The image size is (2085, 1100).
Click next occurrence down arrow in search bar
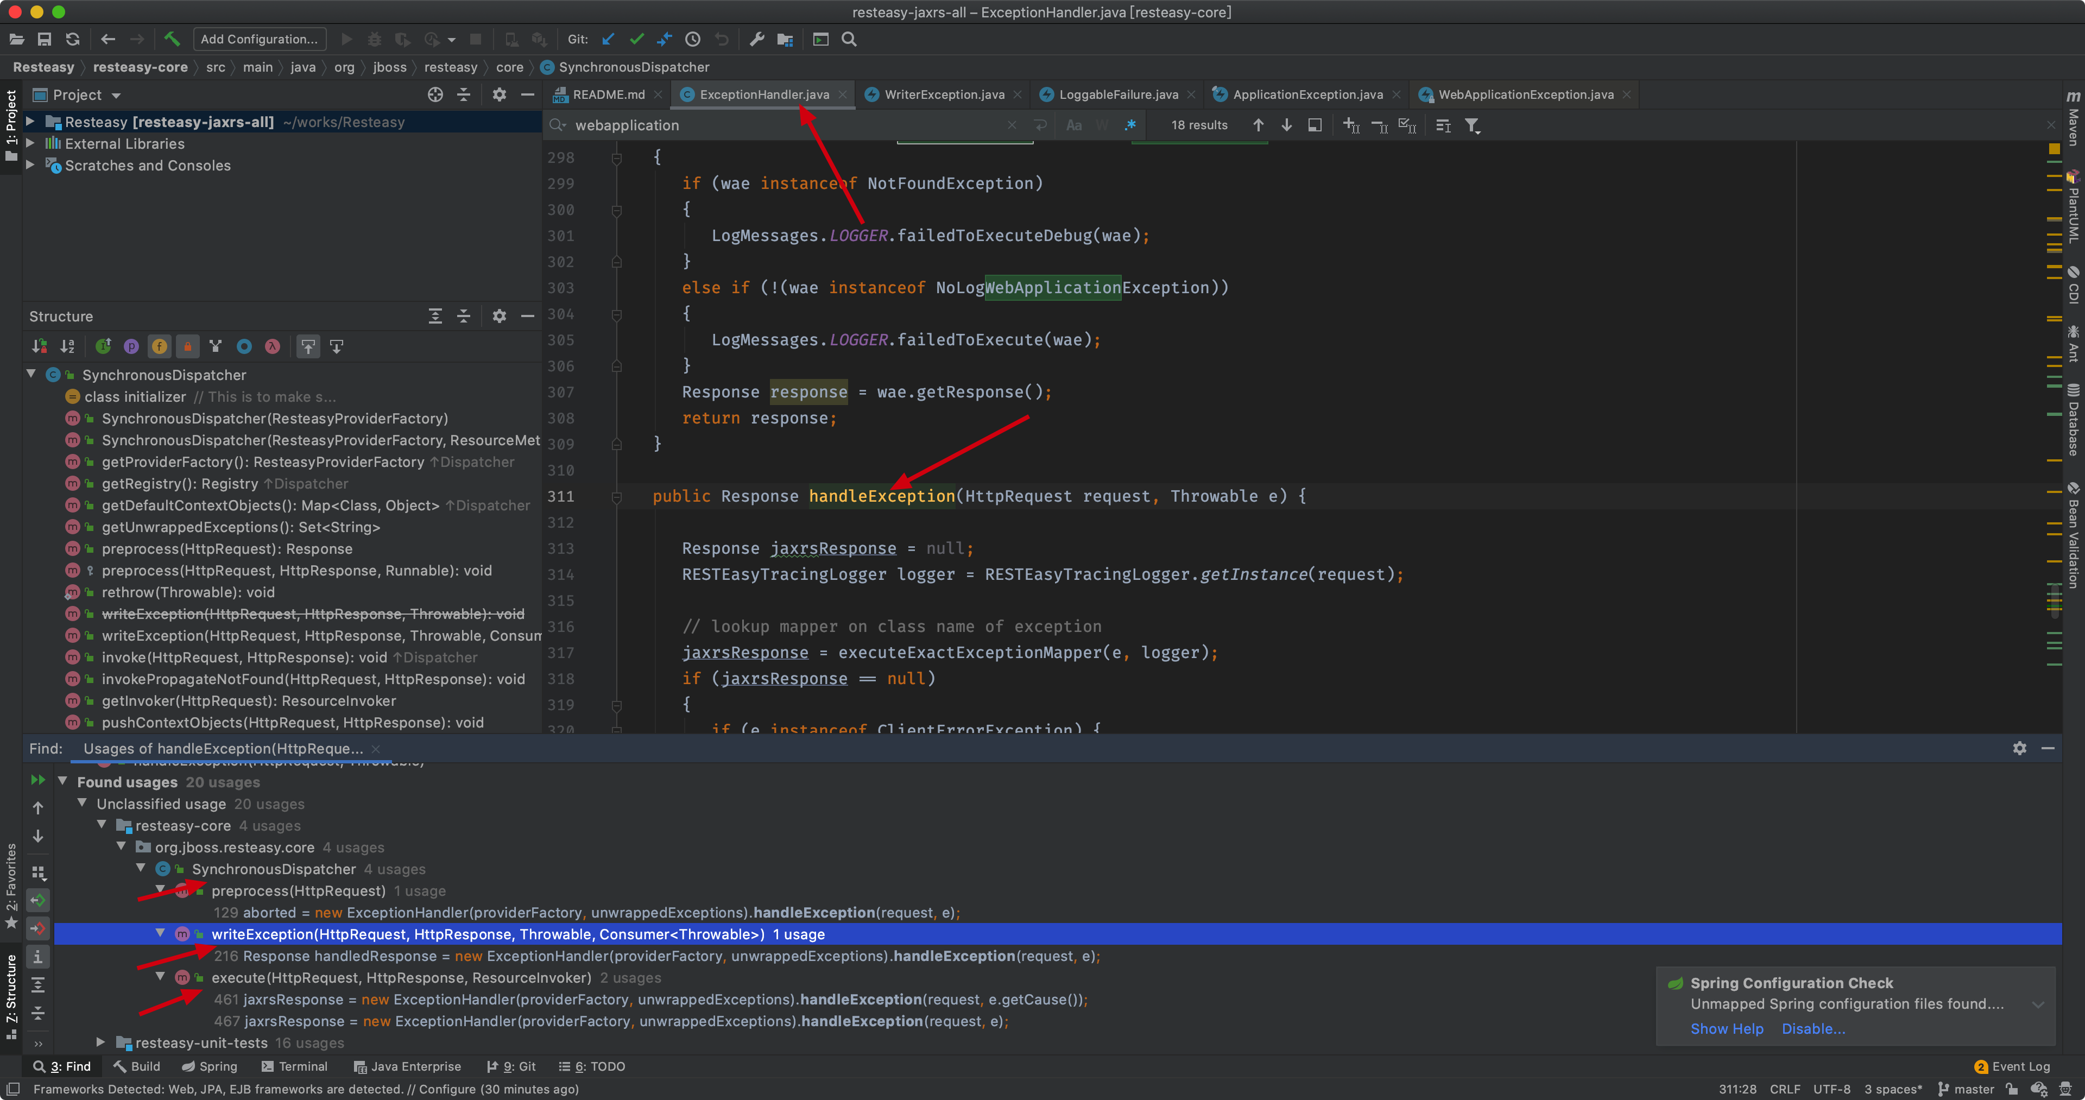[x=1286, y=125]
